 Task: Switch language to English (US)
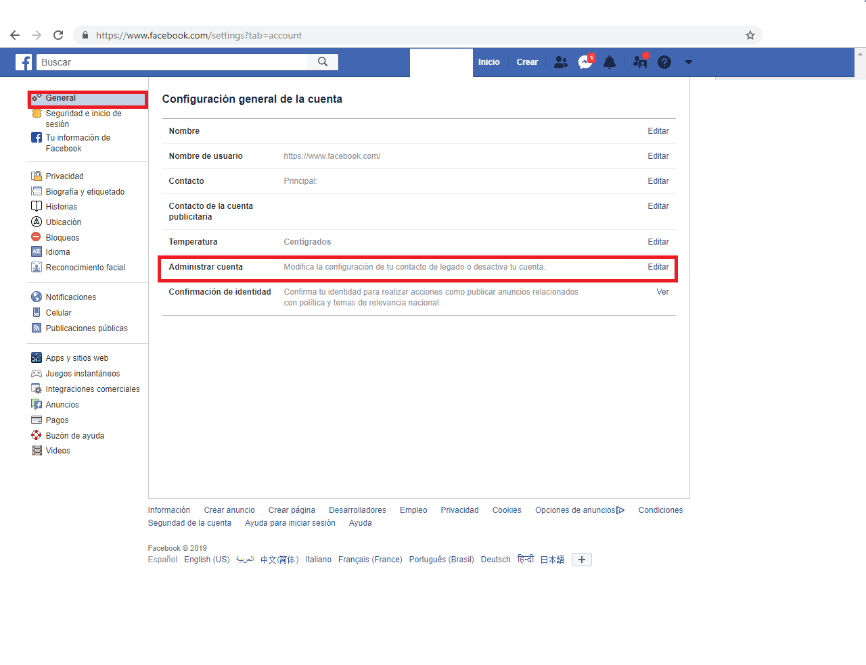click(207, 560)
